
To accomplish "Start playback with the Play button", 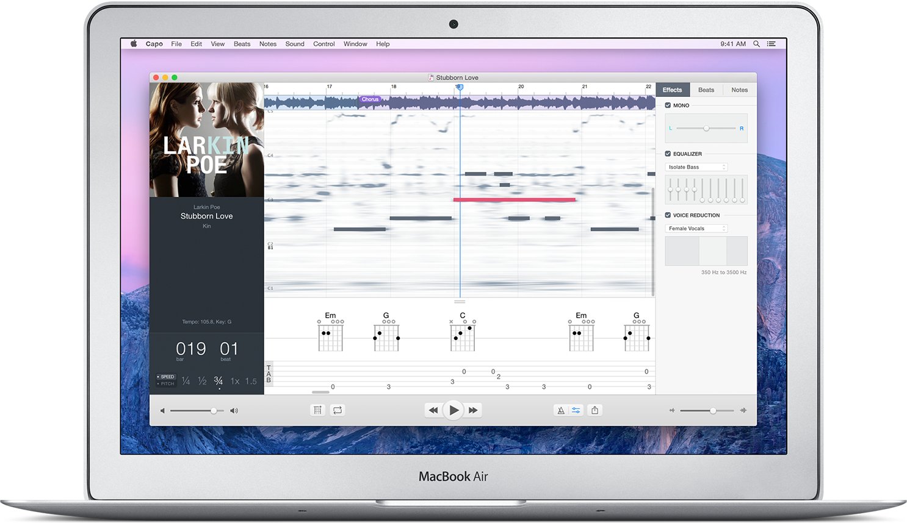I will 453,410.
